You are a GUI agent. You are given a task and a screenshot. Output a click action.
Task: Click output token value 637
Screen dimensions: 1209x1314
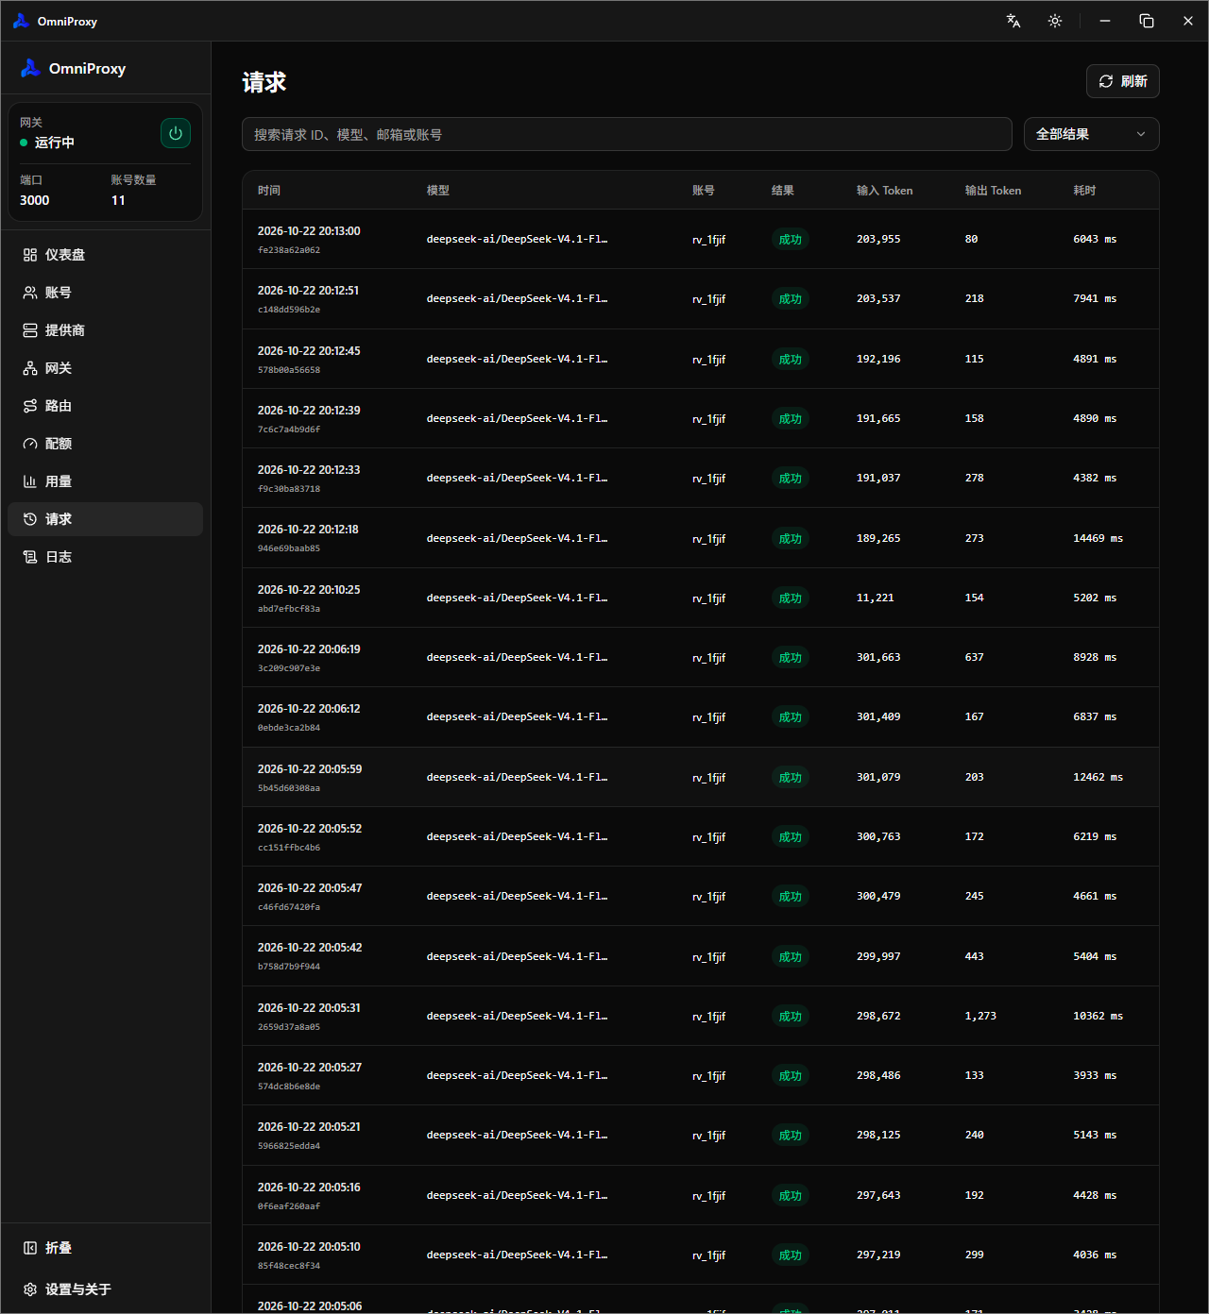pos(975,657)
